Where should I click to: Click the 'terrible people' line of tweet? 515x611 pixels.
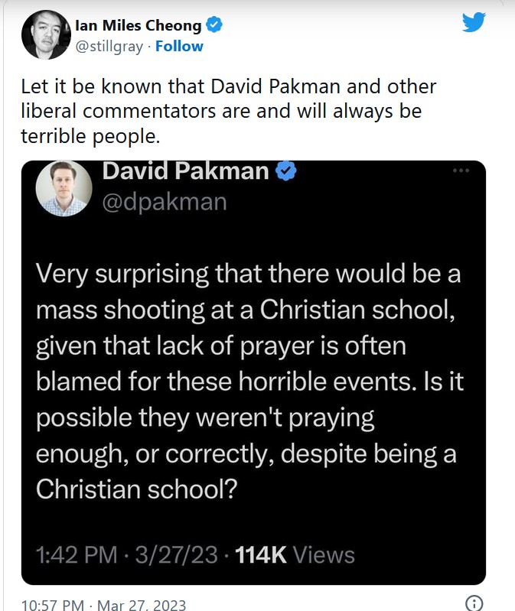90,136
